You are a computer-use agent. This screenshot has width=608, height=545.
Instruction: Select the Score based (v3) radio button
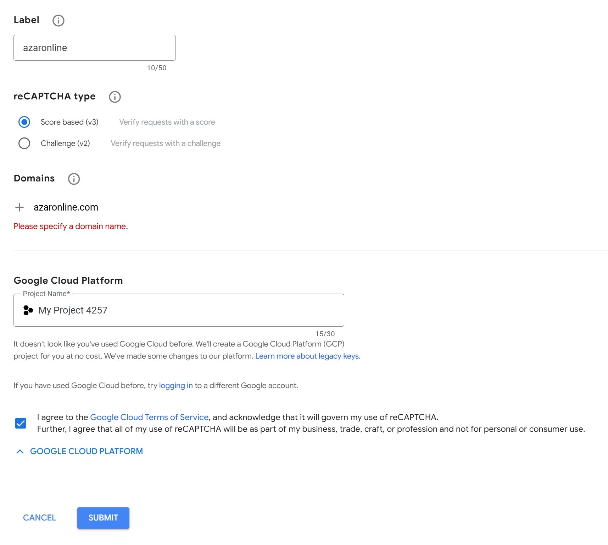24,122
